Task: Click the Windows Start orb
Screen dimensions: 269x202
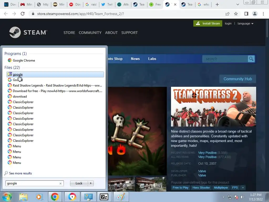Action: pos(7,197)
